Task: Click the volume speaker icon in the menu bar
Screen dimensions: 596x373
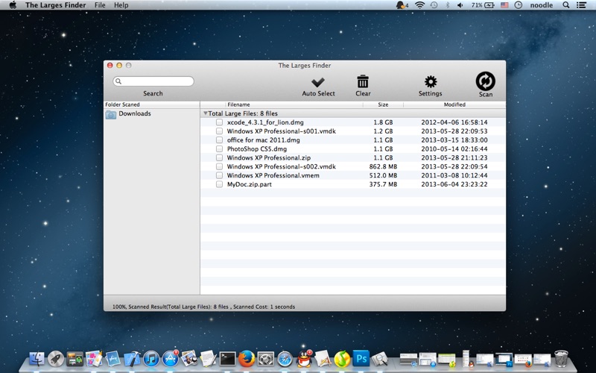Action: 460,5
